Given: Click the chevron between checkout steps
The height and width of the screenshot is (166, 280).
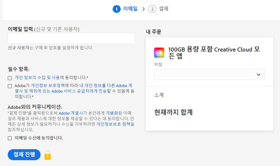Looking at the screenshot, I should (x=143, y=9).
